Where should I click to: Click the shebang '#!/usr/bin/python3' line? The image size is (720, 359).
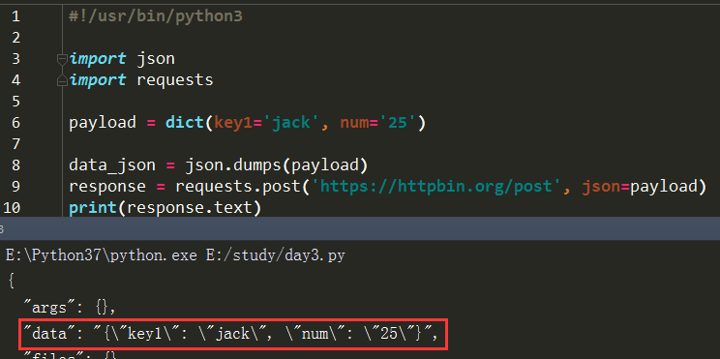coord(156,16)
